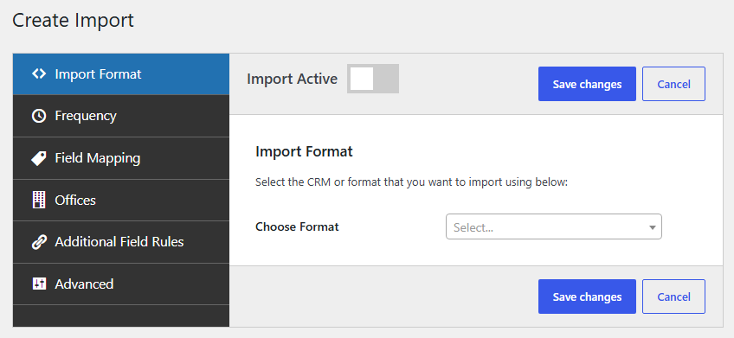
Task: Click the sliders icon beside Advanced
Action: point(39,284)
